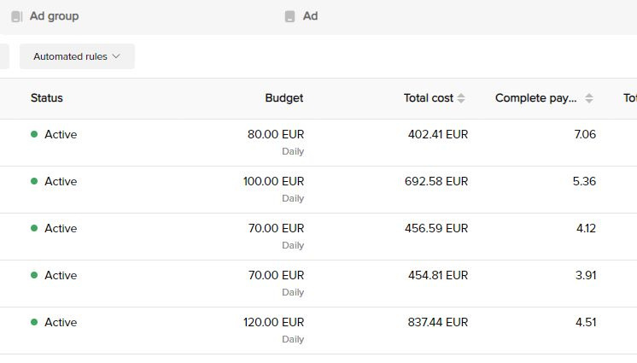Click the 692.58 EUR total cost value
Viewport: 637px width, 363px height.
coord(436,181)
